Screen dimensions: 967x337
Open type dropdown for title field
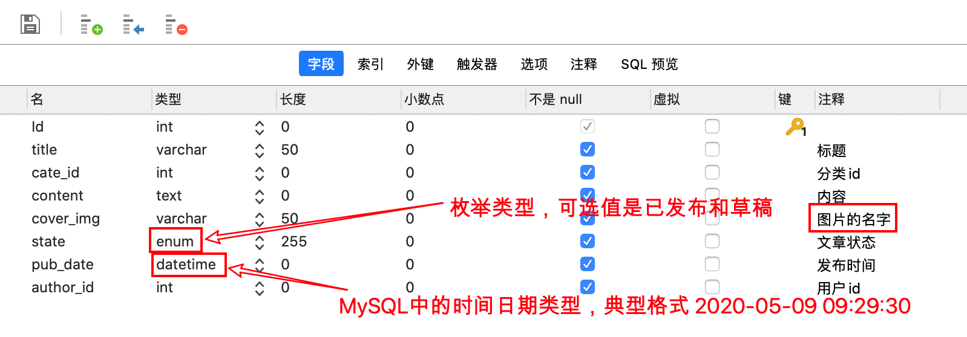[x=260, y=150]
